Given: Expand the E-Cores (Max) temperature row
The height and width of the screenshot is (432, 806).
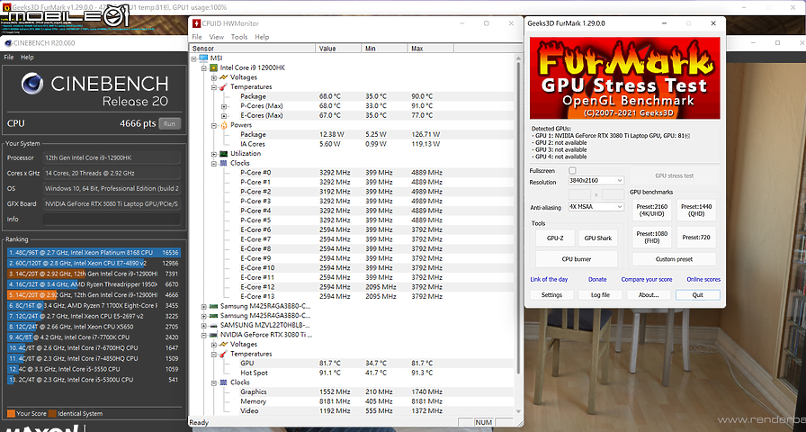Looking at the screenshot, I should click(224, 116).
